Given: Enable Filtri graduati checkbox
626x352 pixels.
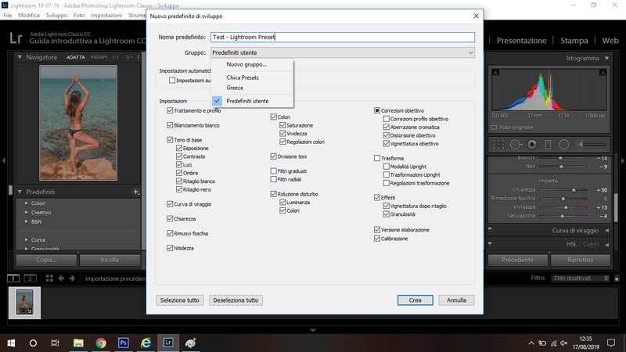Looking at the screenshot, I should (273, 171).
